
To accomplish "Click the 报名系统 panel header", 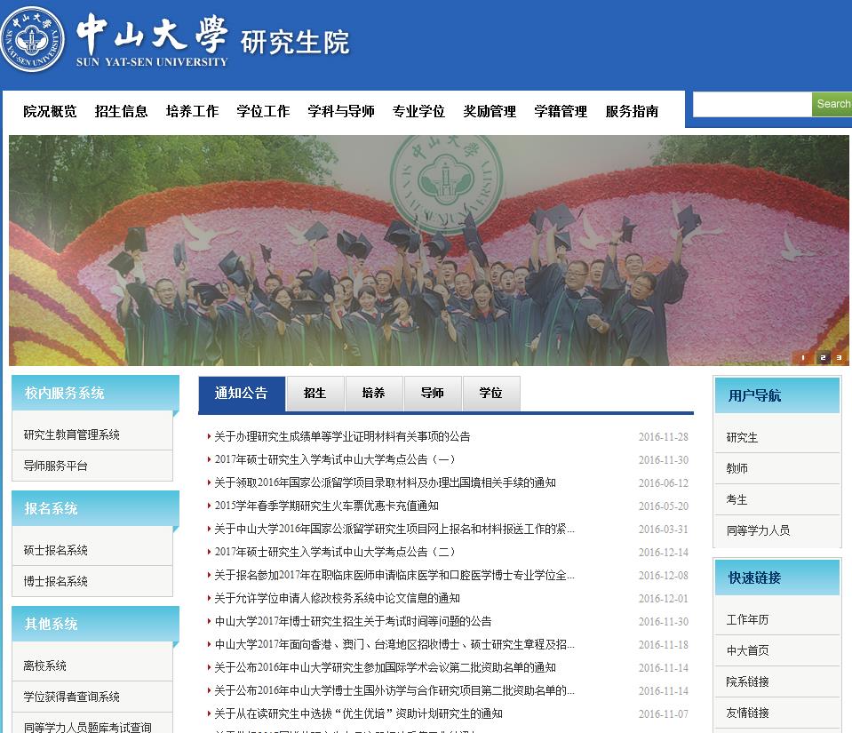I will (96, 508).
